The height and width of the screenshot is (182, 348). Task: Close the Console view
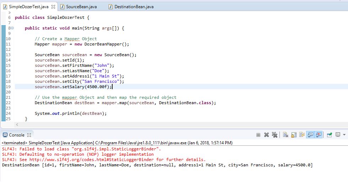pos(29,135)
